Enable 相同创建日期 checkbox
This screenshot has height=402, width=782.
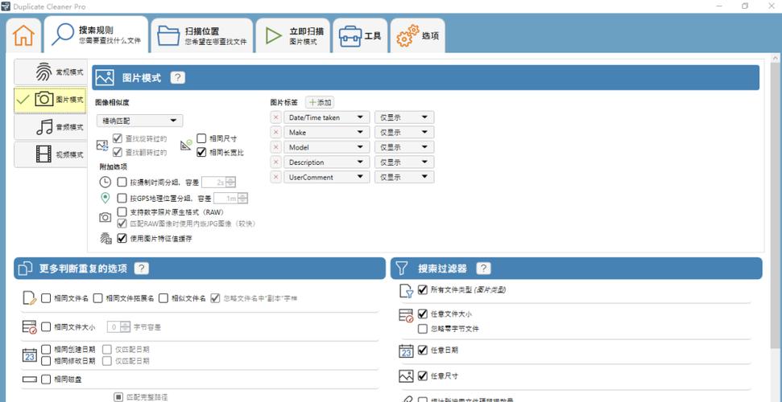[46, 349]
